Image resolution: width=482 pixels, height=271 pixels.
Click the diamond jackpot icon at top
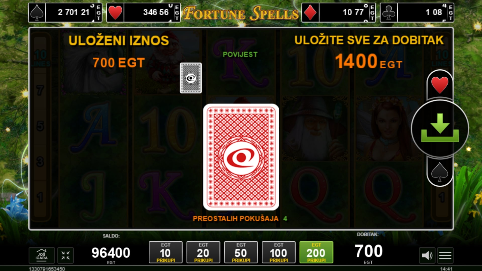click(310, 13)
